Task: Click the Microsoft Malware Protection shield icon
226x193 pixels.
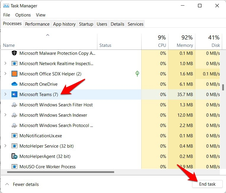Action: pos(14,53)
